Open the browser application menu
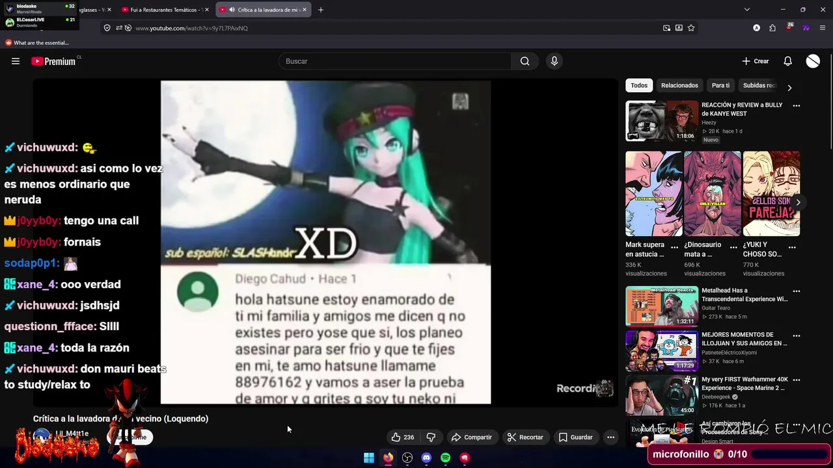833x468 pixels. (x=823, y=28)
